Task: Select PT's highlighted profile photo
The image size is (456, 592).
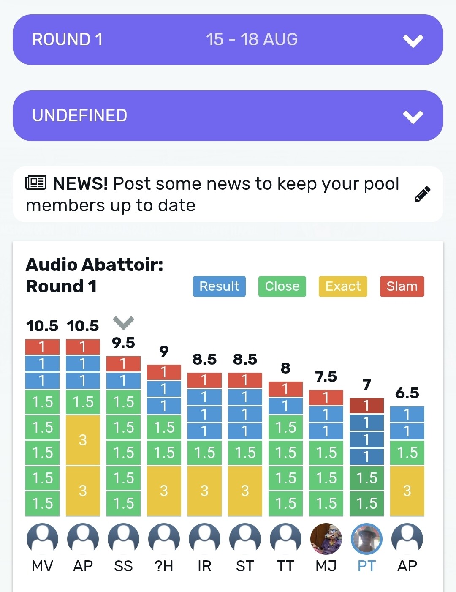Action: [x=366, y=539]
